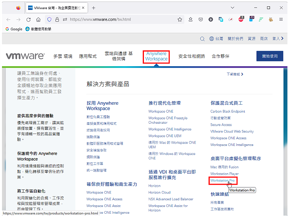The image size is (291, 218).
Task: Bookmark this page with the star
Action: pos(180,19)
